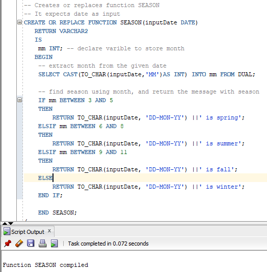Run script icon in the output toolbar
Screen dimensions: 267x272
pyautogui.click(x=54, y=244)
